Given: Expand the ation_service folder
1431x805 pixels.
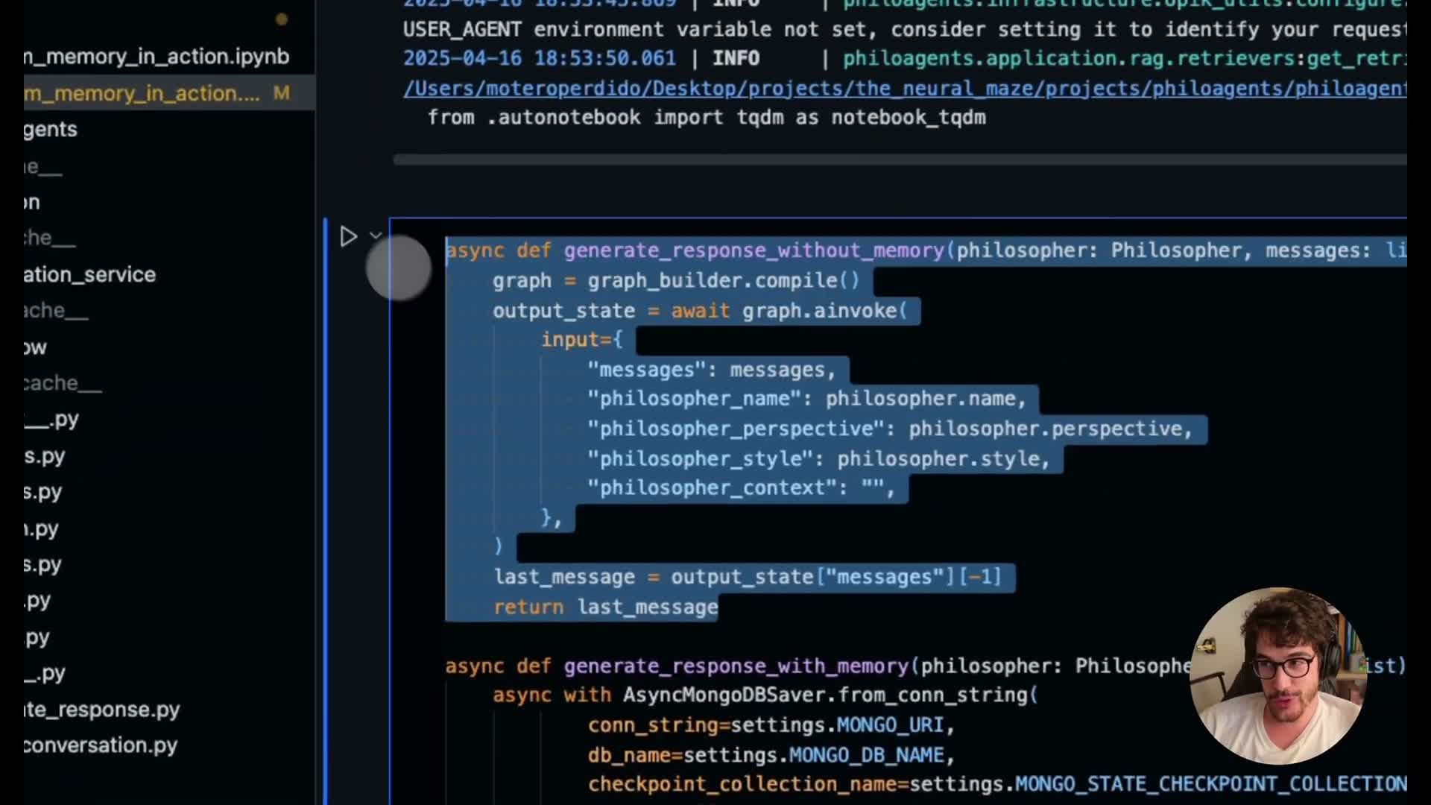Looking at the screenshot, I should pos(89,275).
